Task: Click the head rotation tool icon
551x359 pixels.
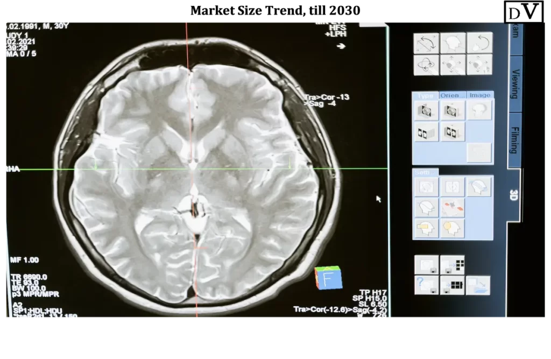Action: pyautogui.click(x=453, y=43)
